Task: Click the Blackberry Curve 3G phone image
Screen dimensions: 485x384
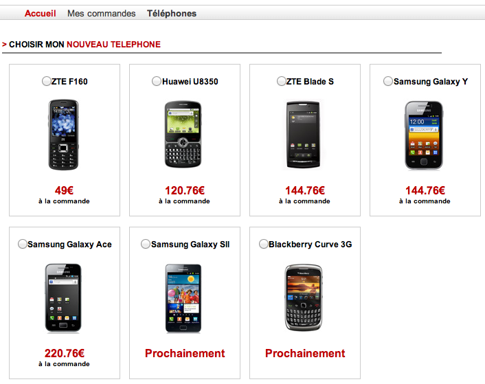Action: point(304,297)
